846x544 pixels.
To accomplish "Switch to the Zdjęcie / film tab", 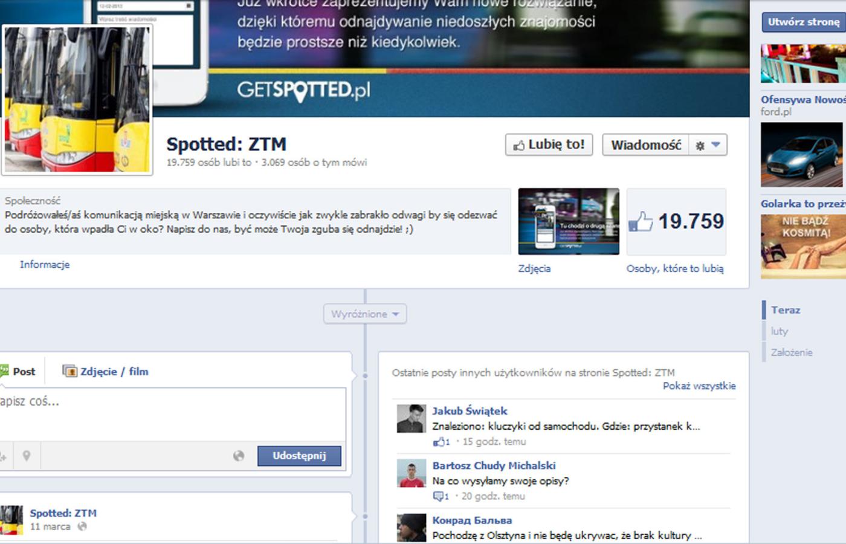I will 114,372.
